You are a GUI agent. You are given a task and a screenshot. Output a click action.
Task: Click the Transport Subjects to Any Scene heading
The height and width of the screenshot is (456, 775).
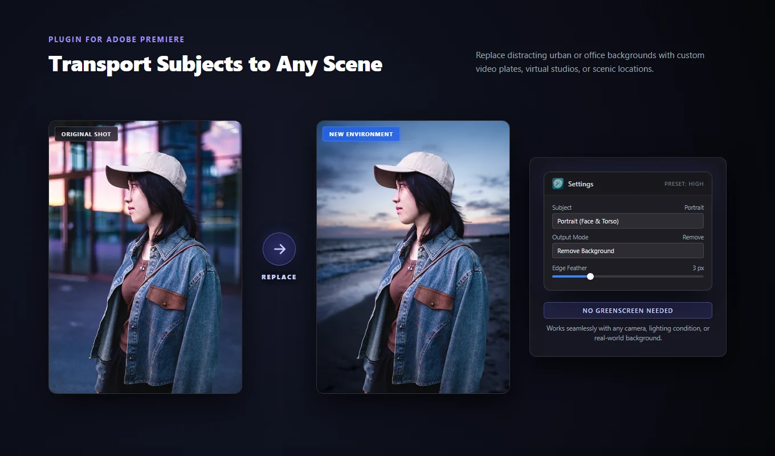tap(215, 64)
